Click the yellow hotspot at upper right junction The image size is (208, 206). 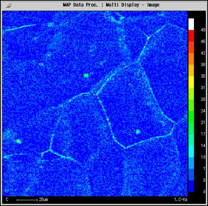(148, 38)
